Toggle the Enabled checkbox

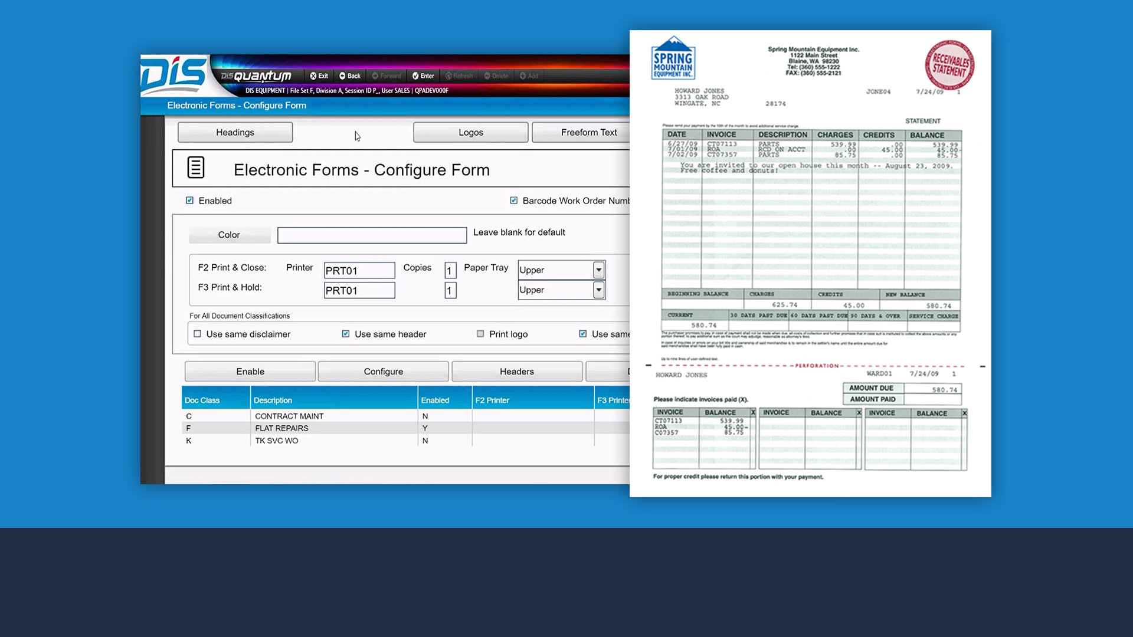(x=189, y=201)
